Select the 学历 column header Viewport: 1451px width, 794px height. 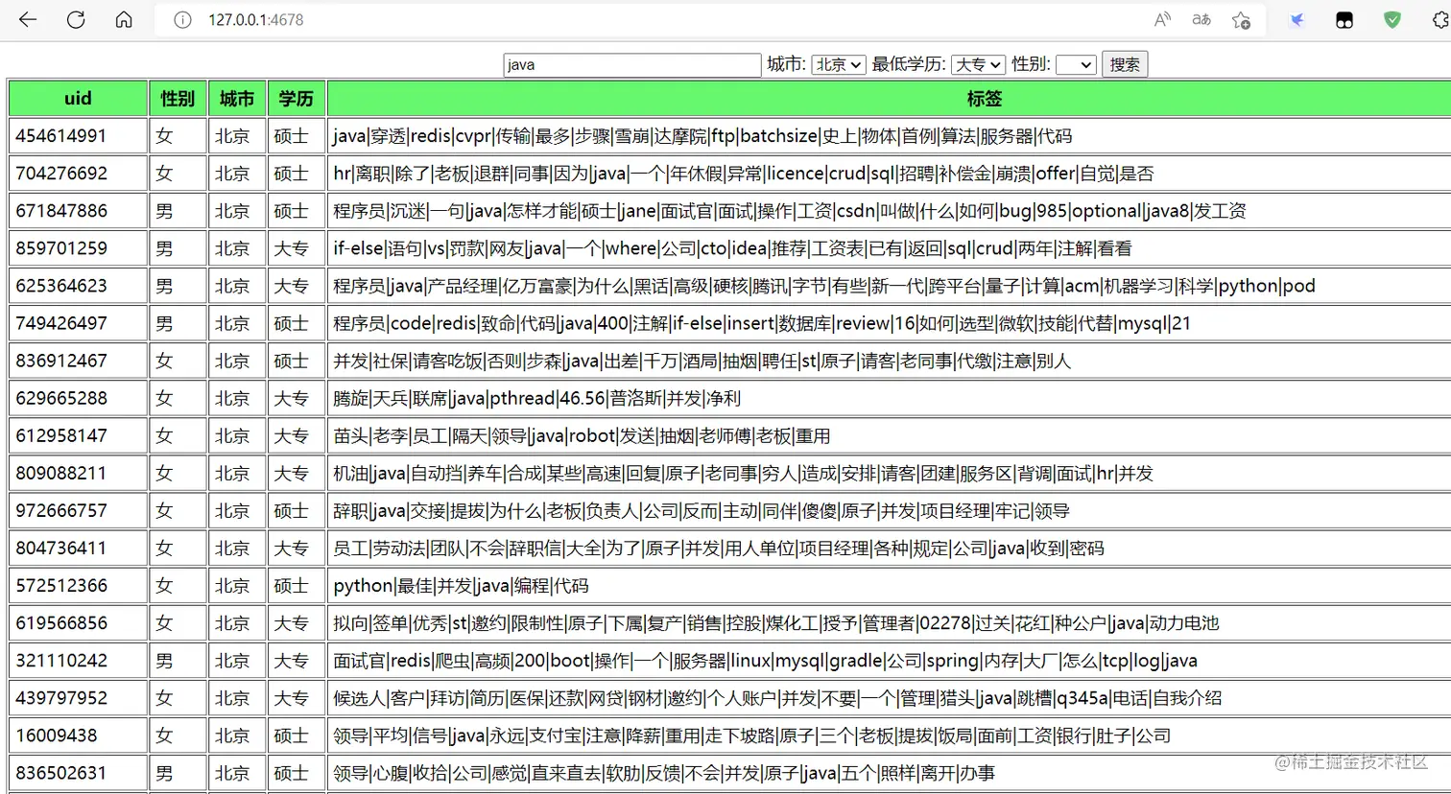tap(296, 98)
